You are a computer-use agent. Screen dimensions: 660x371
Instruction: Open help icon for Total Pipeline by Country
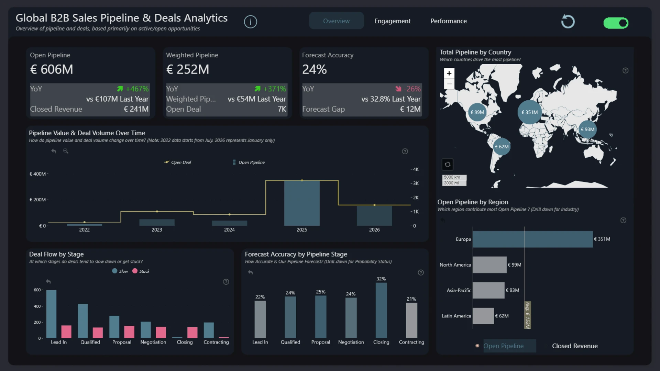[625, 70]
